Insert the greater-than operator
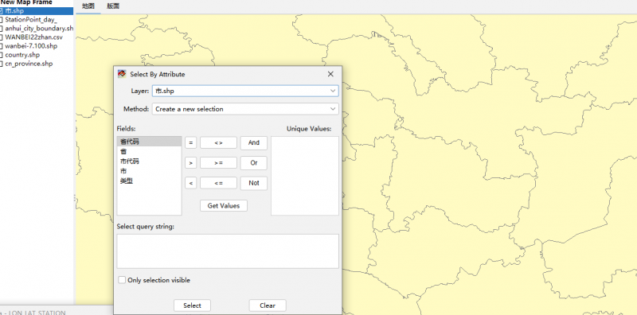The image size is (637, 315). pyautogui.click(x=190, y=163)
